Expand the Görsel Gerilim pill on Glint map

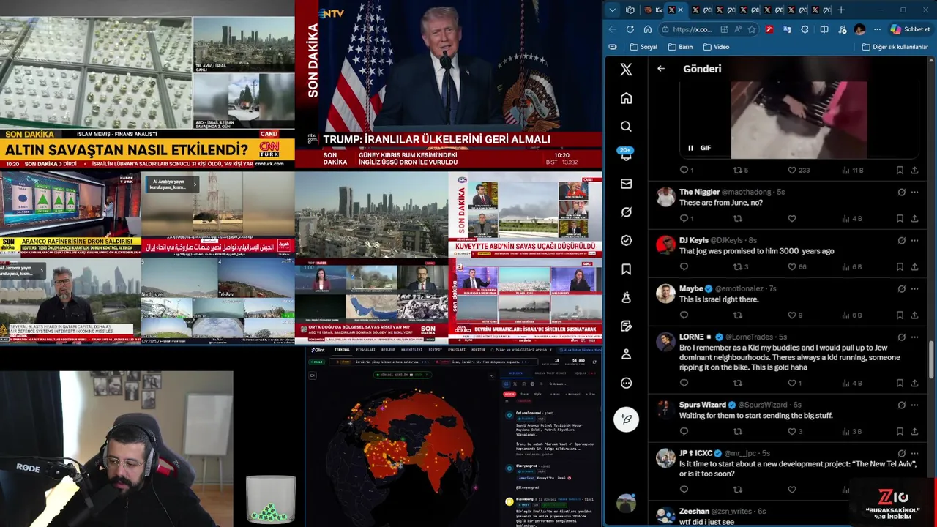pyautogui.click(x=402, y=375)
